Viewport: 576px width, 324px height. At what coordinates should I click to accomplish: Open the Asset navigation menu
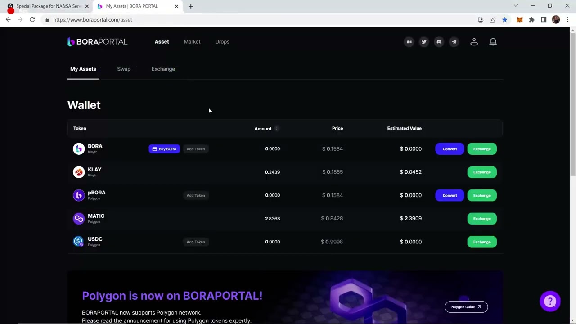click(x=162, y=42)
